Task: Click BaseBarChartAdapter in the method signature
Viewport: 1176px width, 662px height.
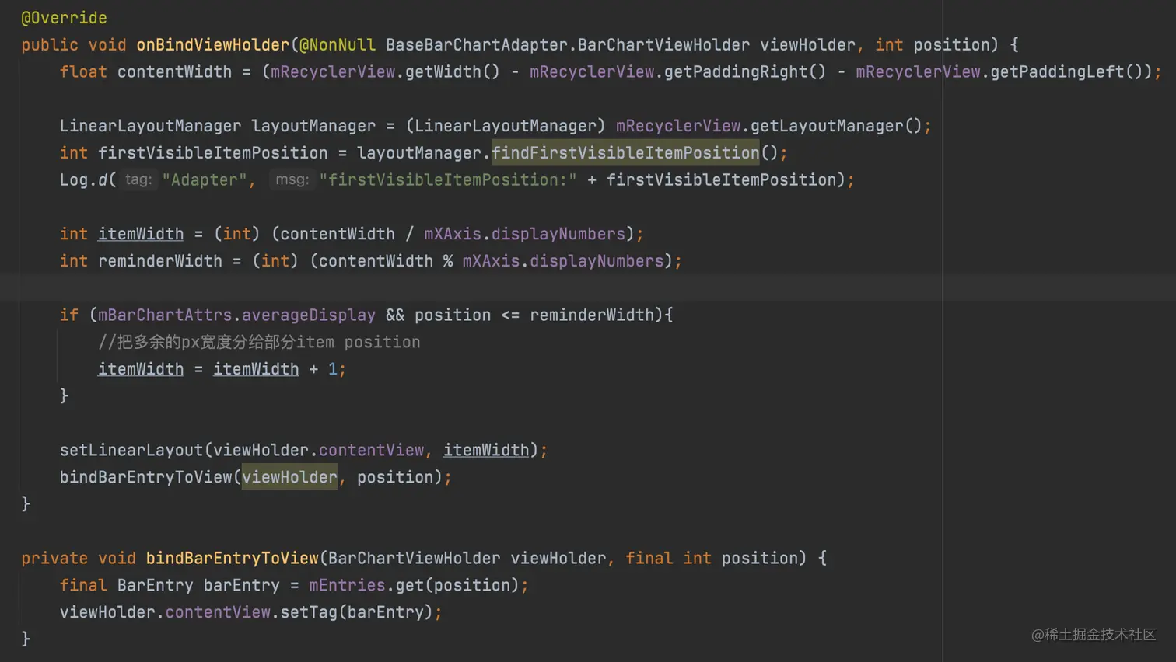Action: [476, 45]
